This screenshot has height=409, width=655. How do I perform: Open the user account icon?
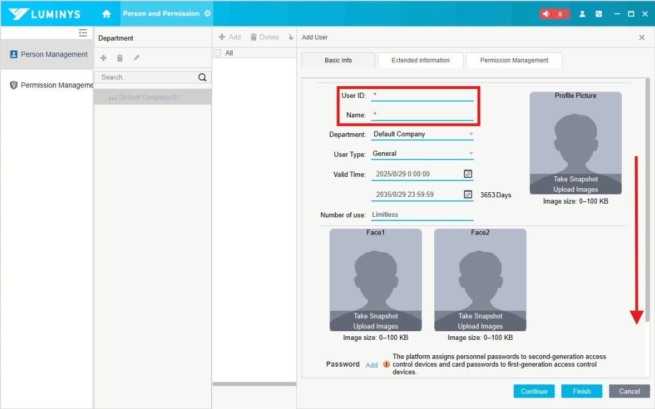[x=582, y=14]
